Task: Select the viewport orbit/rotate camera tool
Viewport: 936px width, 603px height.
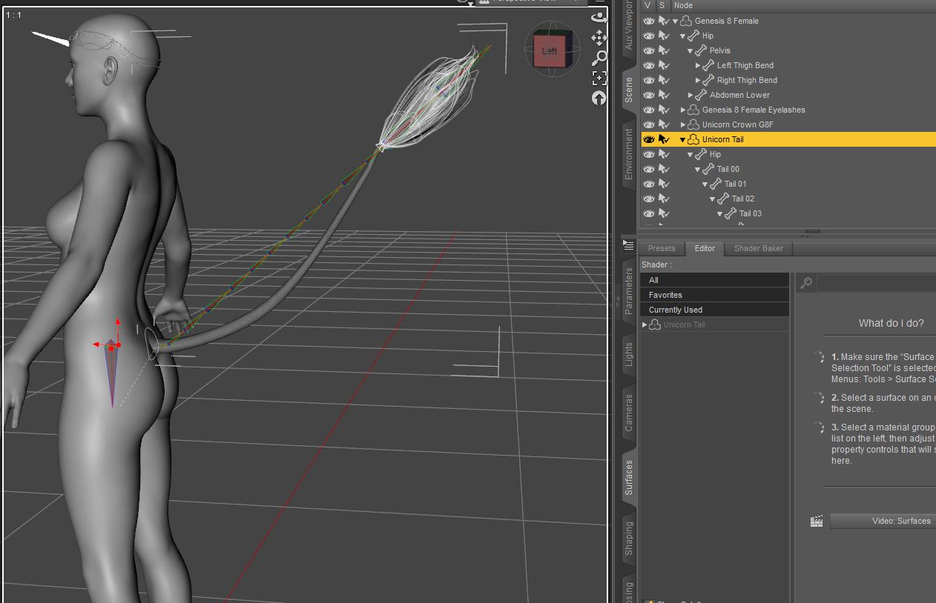Action: [599, 17]
